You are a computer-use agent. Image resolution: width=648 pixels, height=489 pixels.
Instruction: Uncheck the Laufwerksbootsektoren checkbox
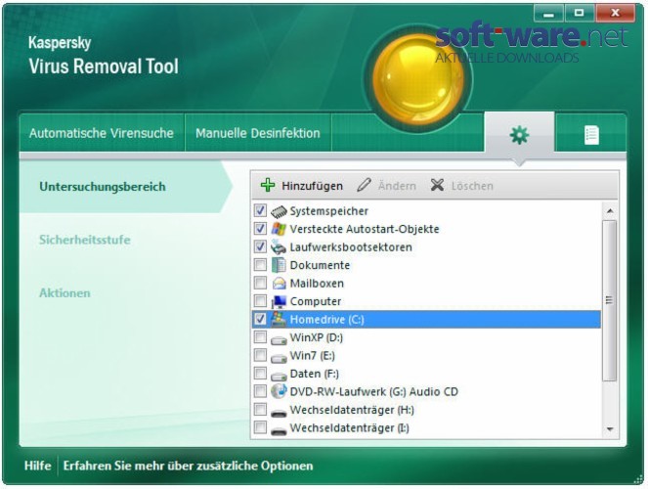[260, 246]
